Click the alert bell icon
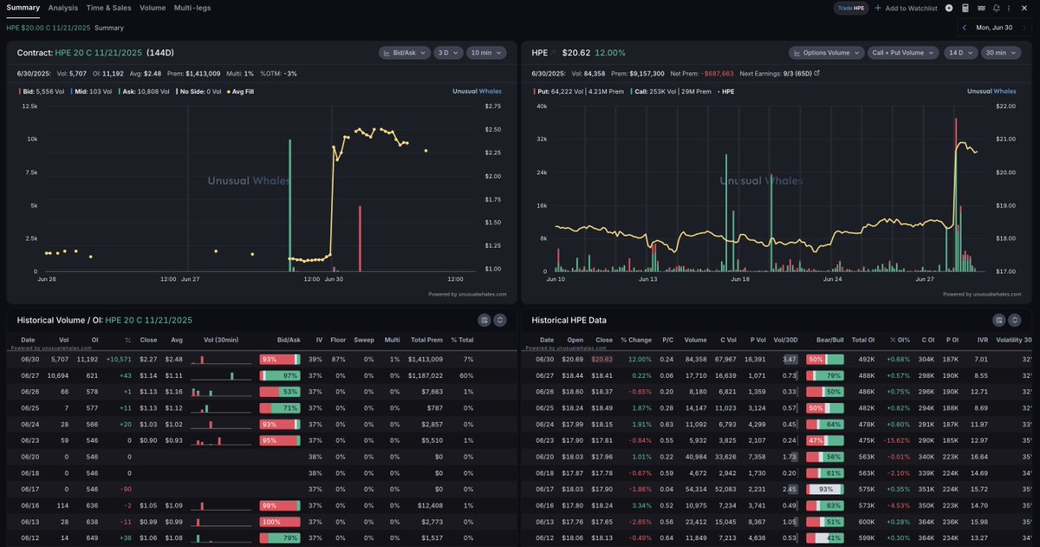 pos(997,8)
